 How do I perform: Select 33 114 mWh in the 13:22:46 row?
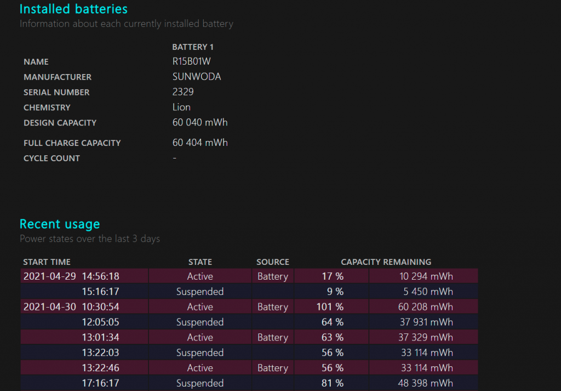coord(427,368)
